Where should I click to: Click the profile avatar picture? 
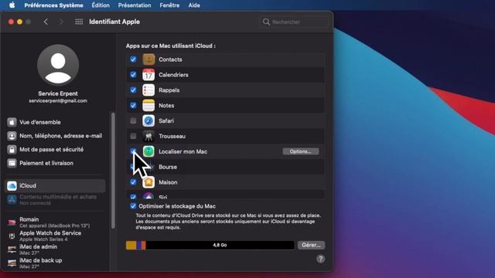click(x=58, y=65)
